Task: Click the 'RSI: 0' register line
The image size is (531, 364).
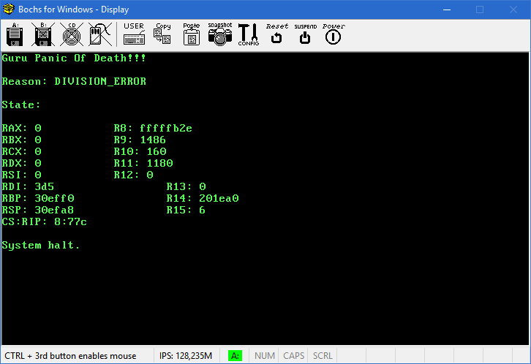Action: (x=21, y=175)
